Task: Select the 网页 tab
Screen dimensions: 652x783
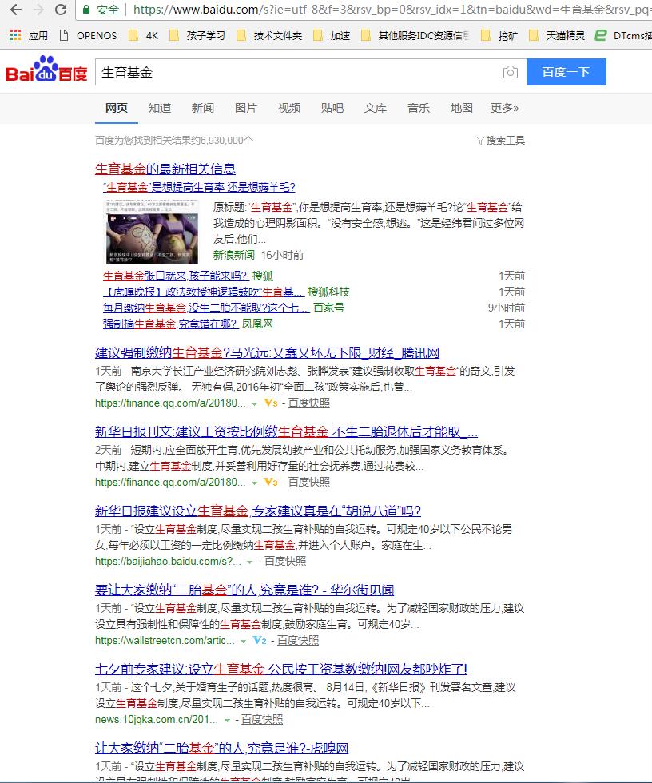Action: 117,108
